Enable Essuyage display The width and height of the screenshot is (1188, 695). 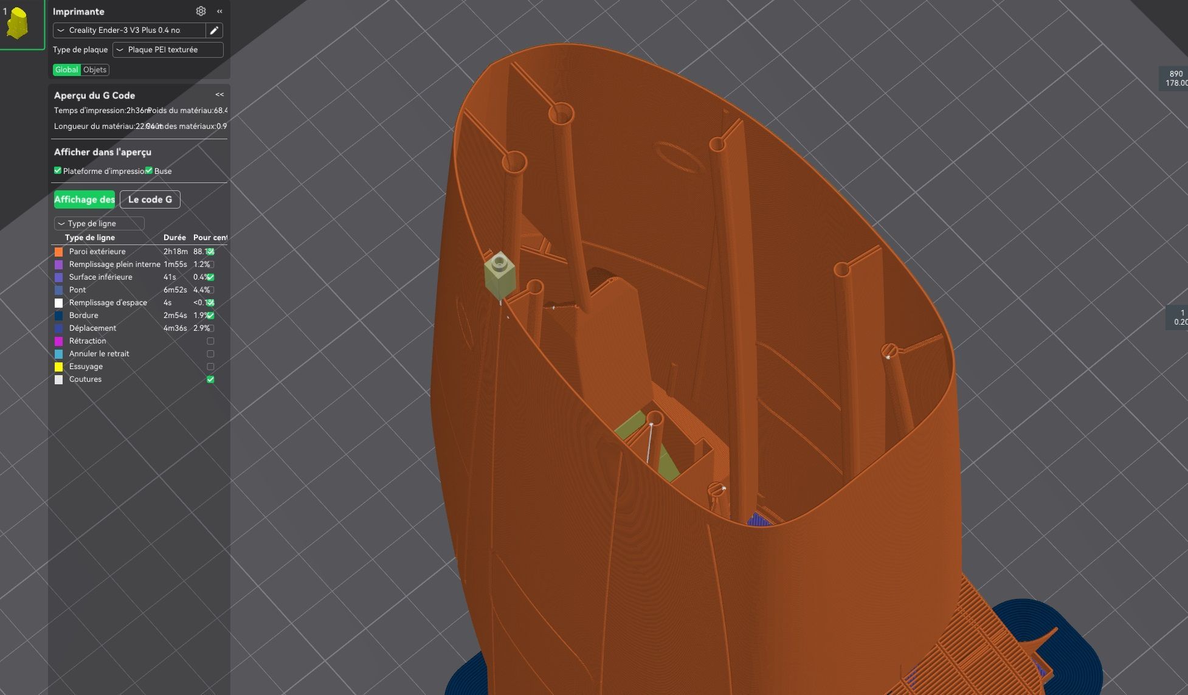pyautogui.click(x=210, y=367)
